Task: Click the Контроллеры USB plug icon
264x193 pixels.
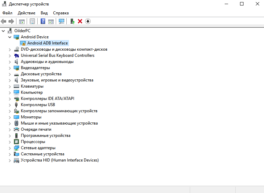Action: (16, 105)
